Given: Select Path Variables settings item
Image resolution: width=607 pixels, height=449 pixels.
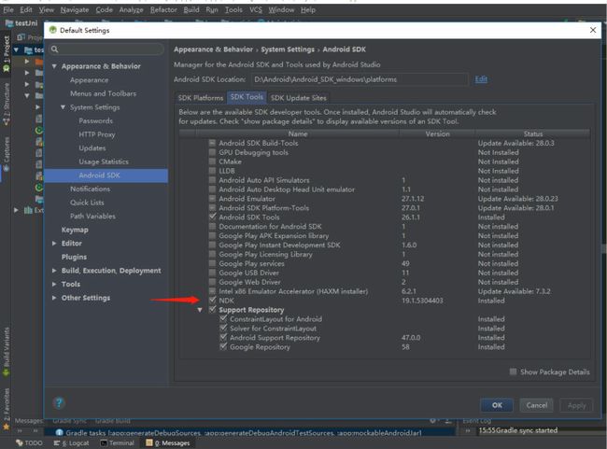Looking at the screenshot, I should [x=92, y=216].
